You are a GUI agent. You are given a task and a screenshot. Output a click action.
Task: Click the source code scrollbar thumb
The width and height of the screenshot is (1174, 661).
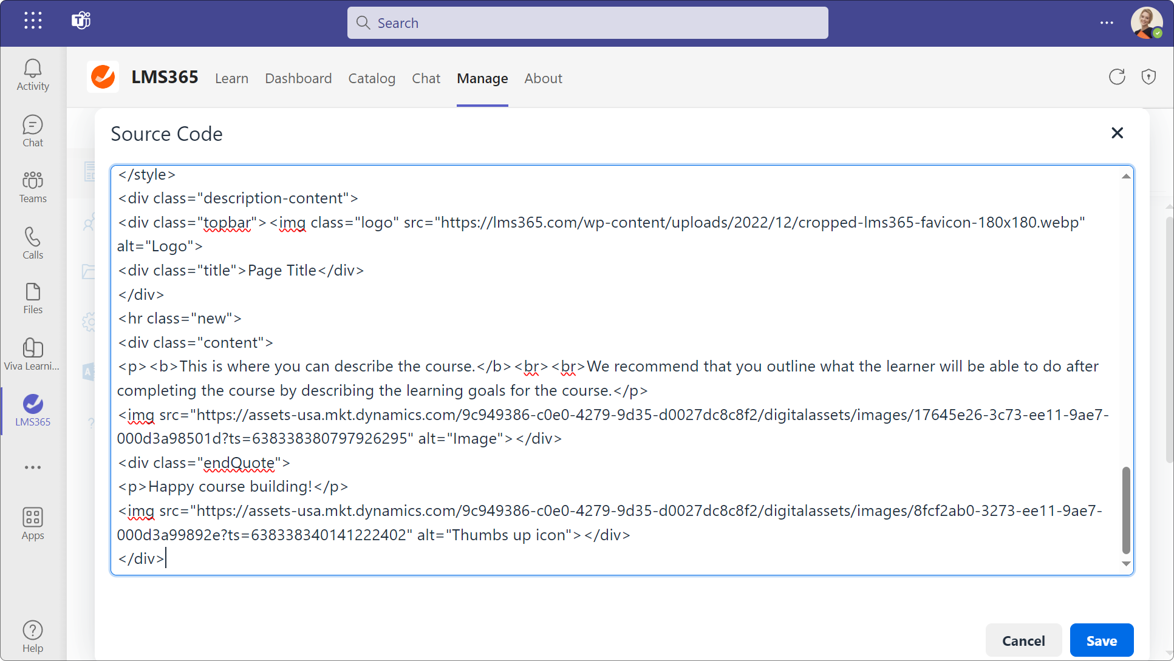click(1126, 510)
